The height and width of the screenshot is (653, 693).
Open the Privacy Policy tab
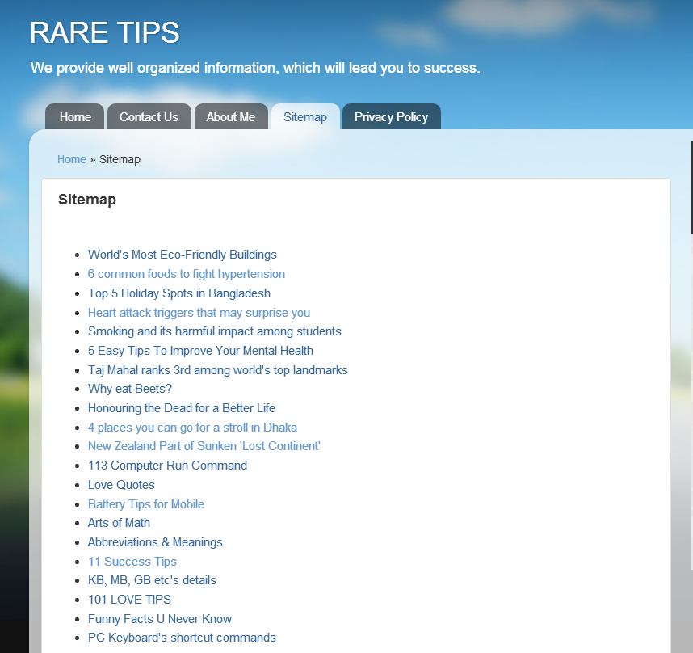tap(391, 116)
